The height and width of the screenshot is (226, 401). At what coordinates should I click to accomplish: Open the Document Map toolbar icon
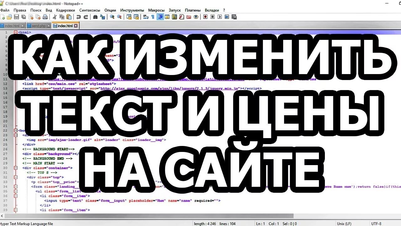tap(174, 17)
